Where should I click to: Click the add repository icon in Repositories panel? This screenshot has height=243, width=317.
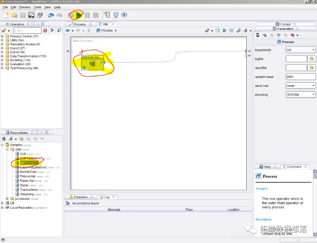coord(4,139)
